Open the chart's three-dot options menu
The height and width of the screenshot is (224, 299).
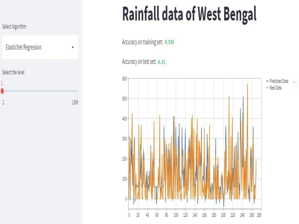point(295,82)
